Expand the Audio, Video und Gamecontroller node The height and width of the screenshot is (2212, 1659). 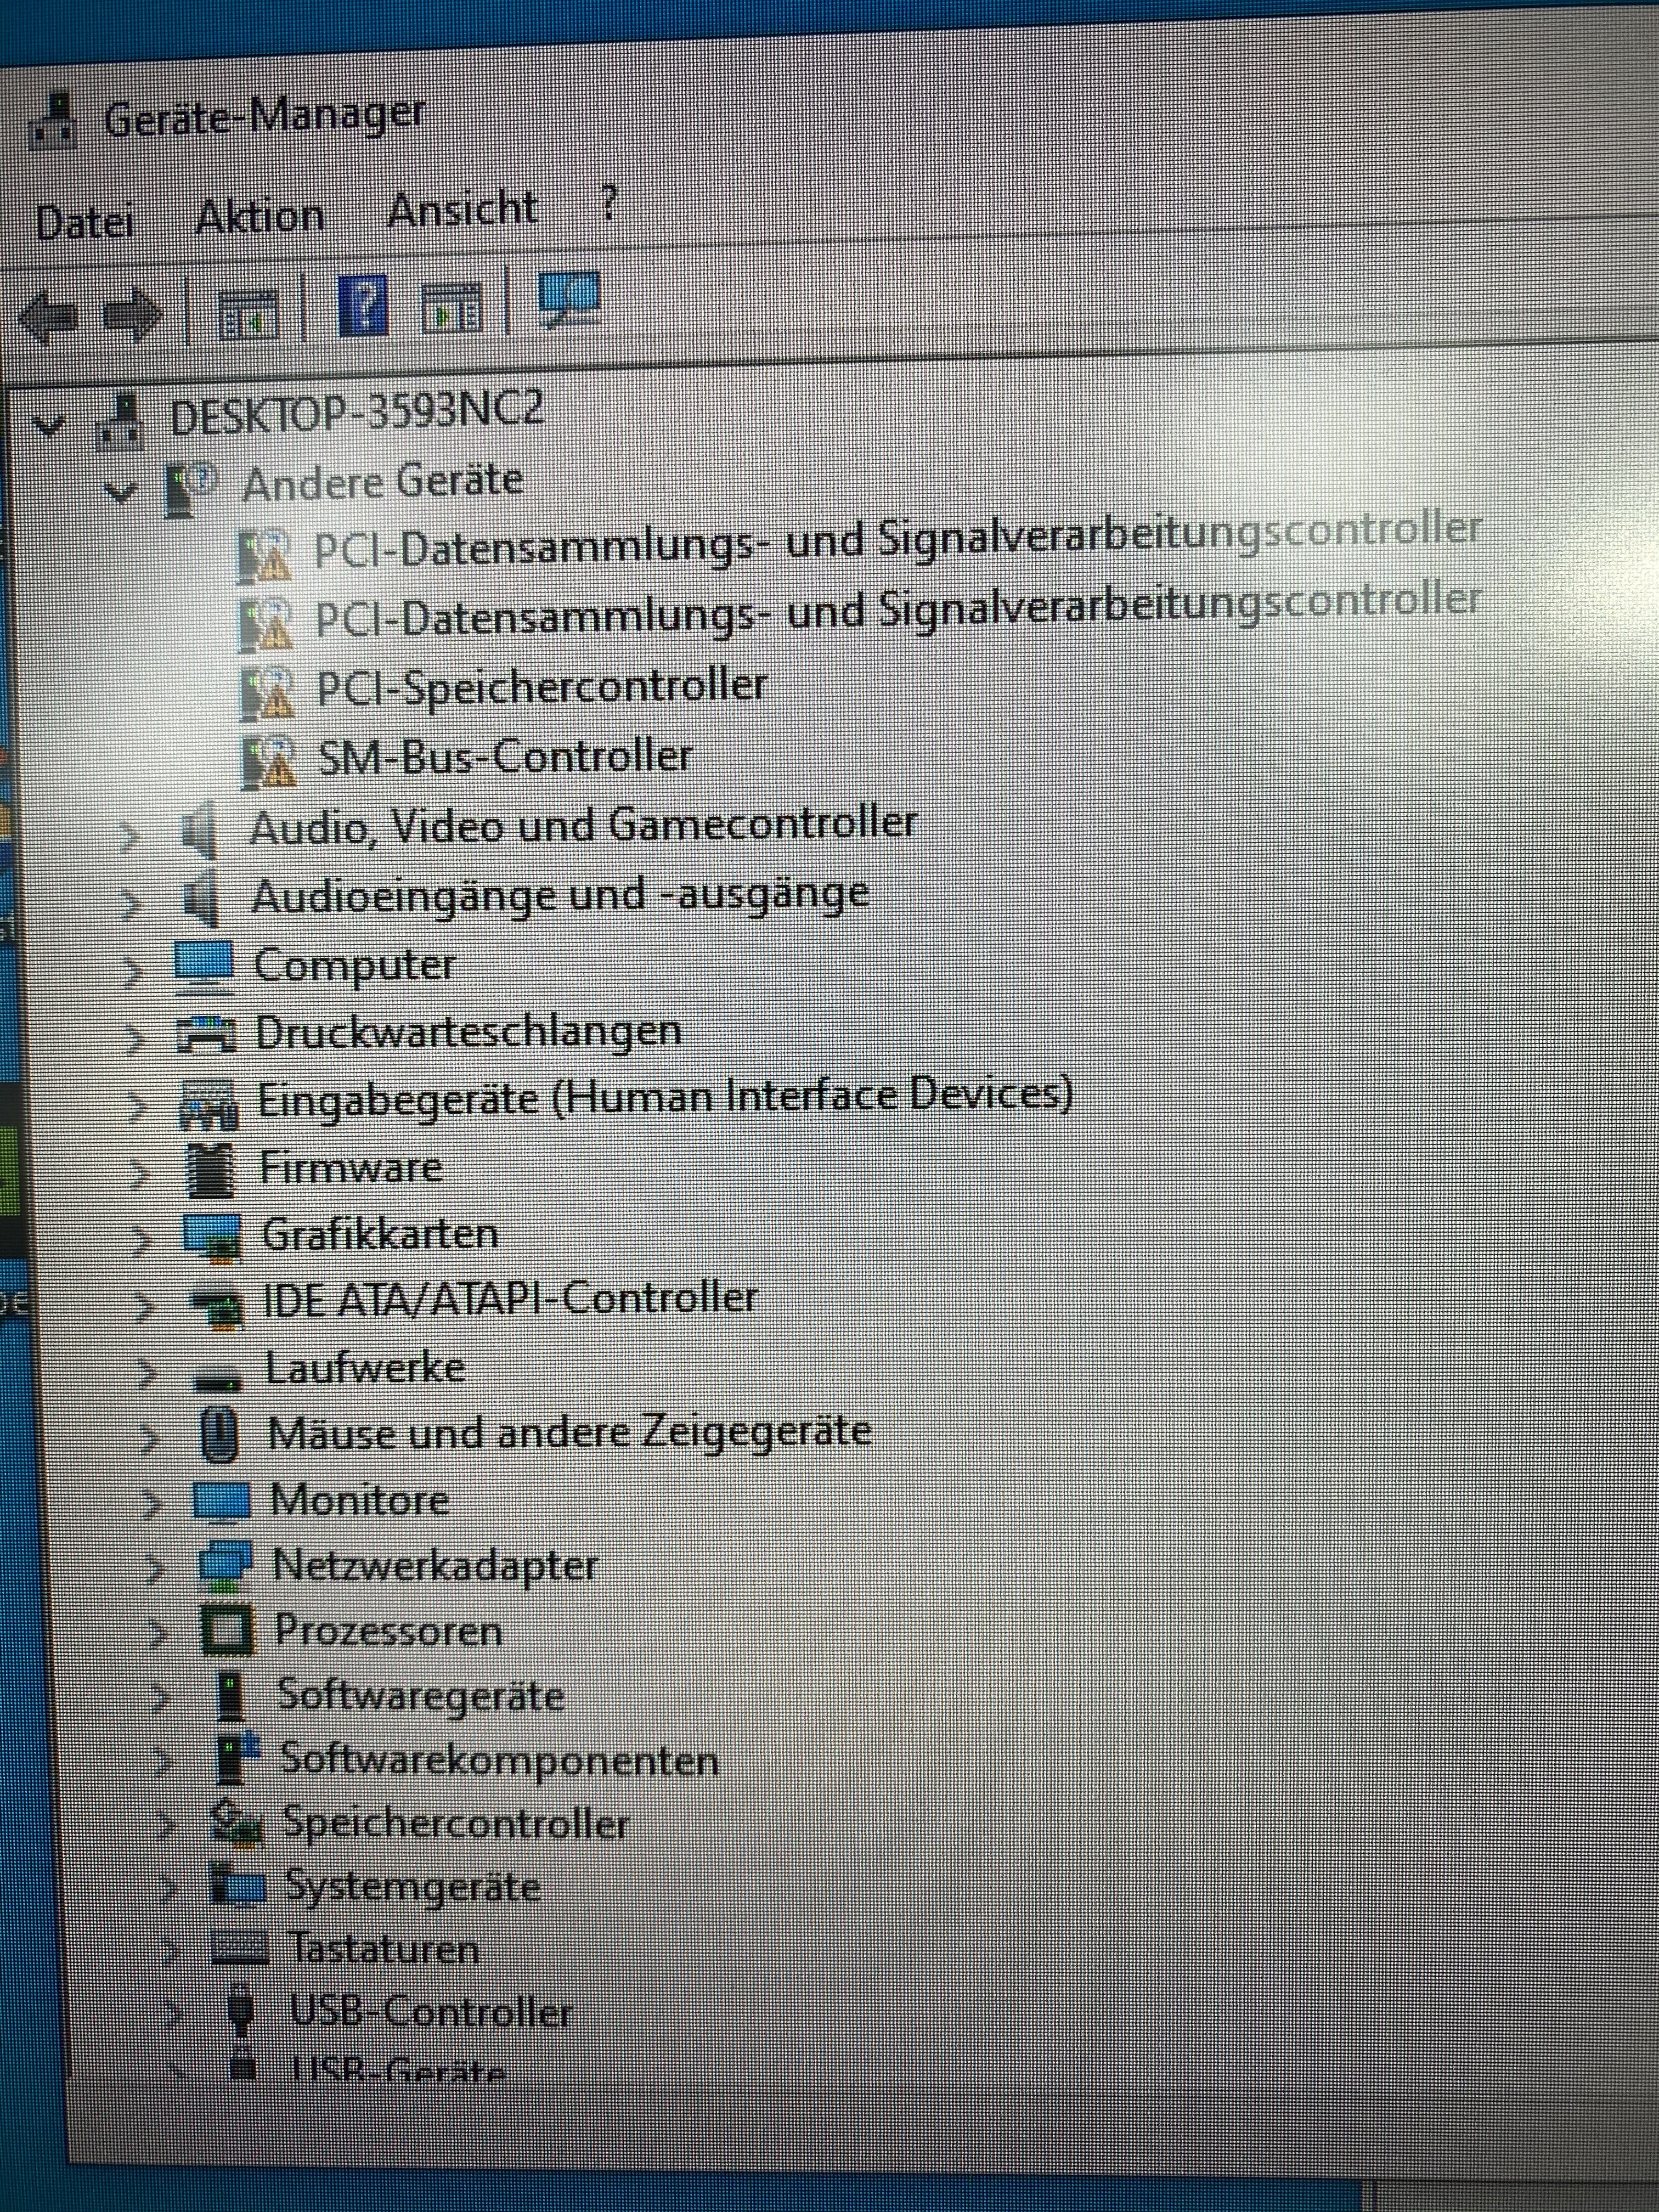129,834
